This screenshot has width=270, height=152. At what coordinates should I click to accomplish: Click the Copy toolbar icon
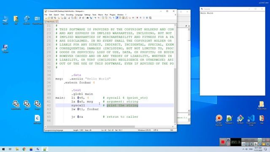point(72,18)
